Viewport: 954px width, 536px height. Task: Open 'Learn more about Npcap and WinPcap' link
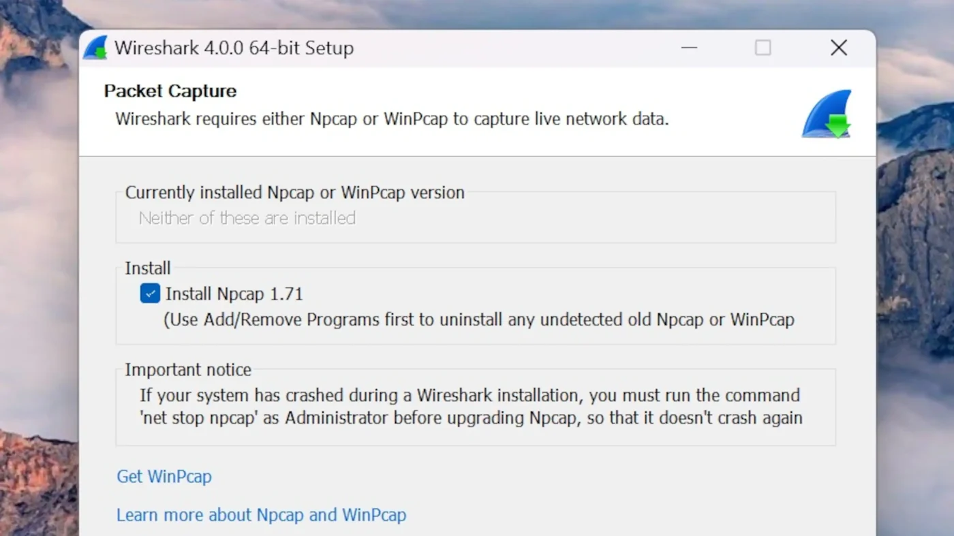coord(261,515)
